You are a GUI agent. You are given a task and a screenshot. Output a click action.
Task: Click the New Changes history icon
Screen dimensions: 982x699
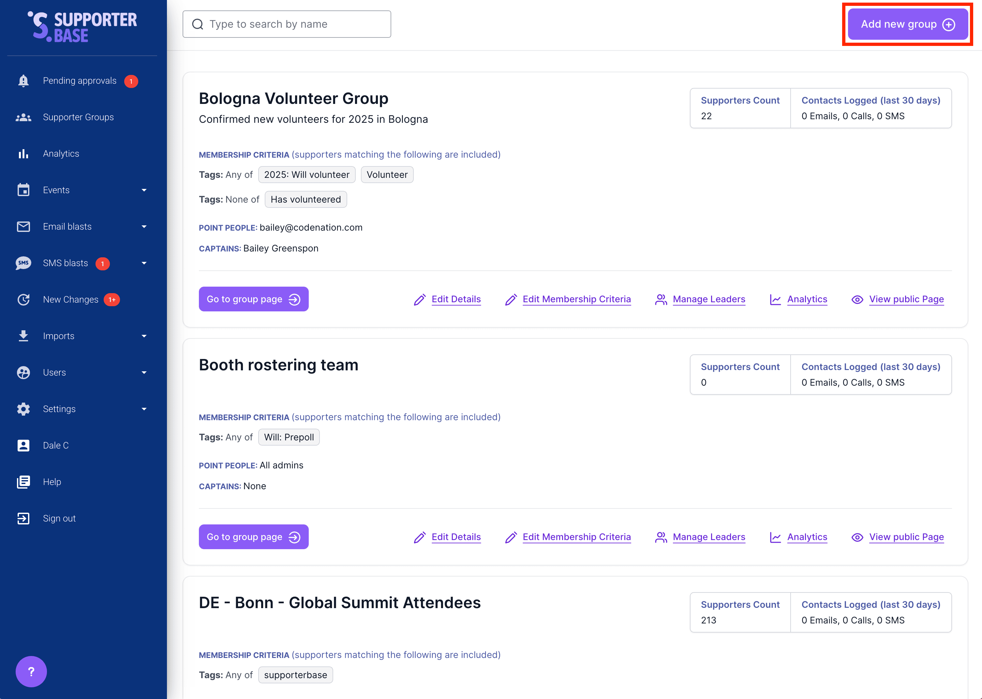(23, 300)
